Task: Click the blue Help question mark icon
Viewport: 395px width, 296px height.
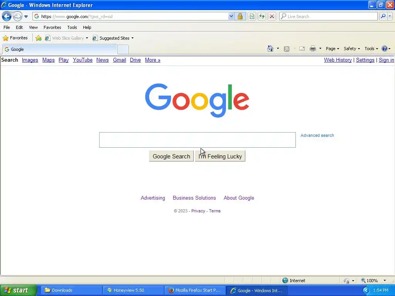Action: pos(385,49)
